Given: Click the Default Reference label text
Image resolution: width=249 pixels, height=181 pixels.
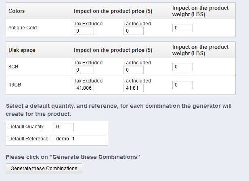Looking at the screenshot, I should click(x=29, y=139).
